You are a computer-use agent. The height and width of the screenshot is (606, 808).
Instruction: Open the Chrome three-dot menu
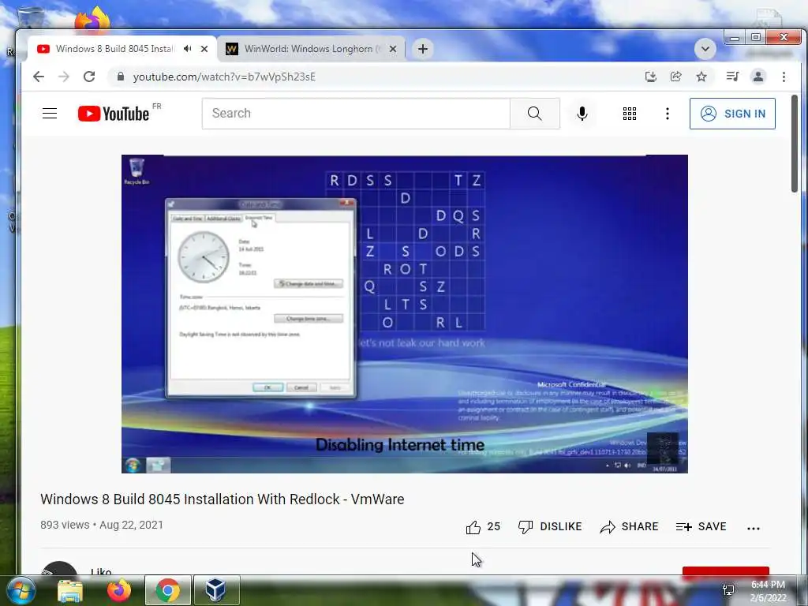coord(784,77)
